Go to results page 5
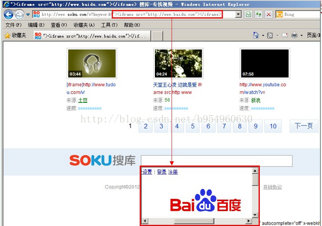 [193, 126]
